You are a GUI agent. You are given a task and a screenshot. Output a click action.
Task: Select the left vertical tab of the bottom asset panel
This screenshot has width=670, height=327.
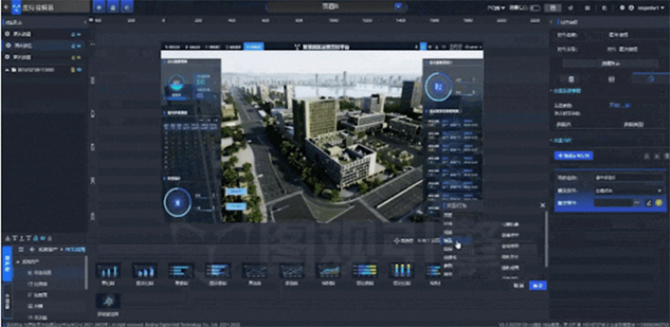coord(7,263)
